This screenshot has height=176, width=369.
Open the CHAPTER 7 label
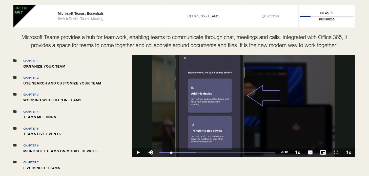[x=31, y=162]
